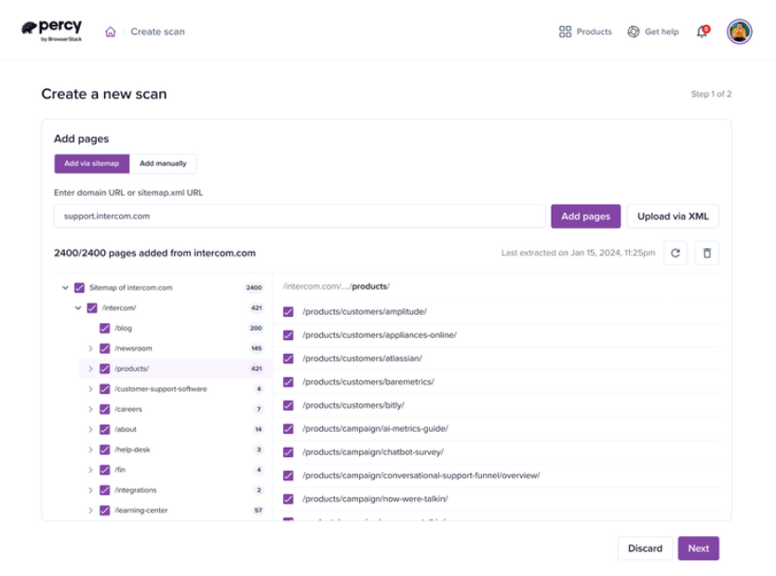The image size is (776, 576).
Task: Open the notifications bell
Action: (702, 32)
